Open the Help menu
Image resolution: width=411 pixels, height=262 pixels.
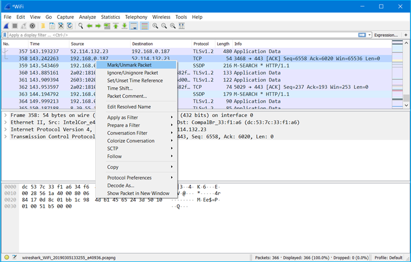coord(197,17)
